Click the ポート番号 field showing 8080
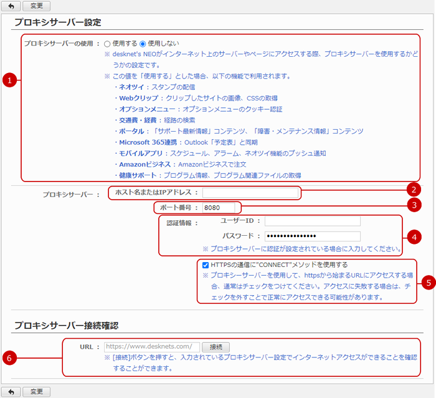 pyautogui.click(x=219, y=208)
